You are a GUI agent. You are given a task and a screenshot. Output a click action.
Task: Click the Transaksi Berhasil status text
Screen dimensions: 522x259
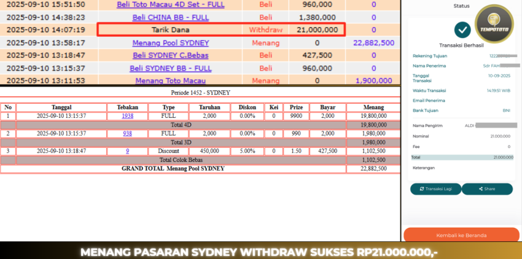(x=461, y=45)
